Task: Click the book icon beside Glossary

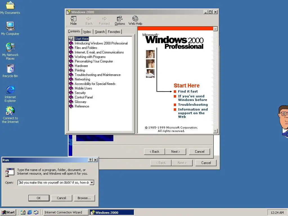Action: 71,102
